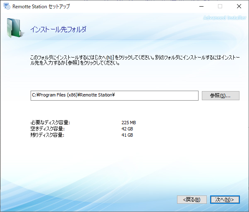Viewport: 249px width, 212px height.
Task: Click the 41 GB value
Action: tap(127, 135)
